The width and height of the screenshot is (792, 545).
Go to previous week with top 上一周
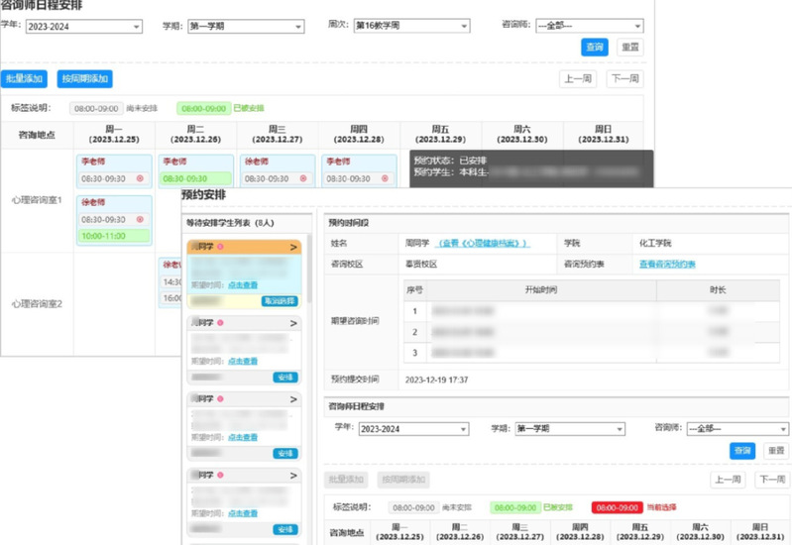point(578,79)
